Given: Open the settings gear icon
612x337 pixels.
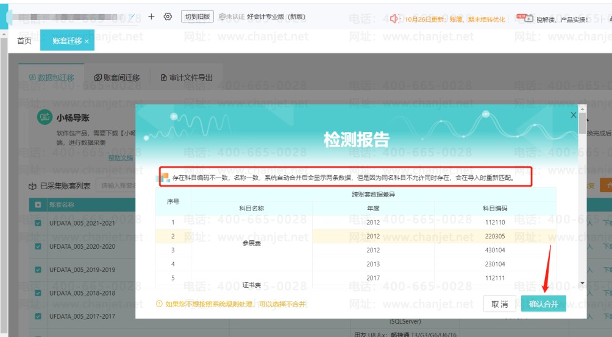Looking at the screenshot, I should click(168, 16).
